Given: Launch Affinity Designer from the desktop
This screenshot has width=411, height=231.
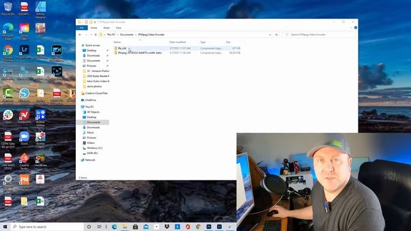Looking at the screenshot, I should tap(40, 10).
